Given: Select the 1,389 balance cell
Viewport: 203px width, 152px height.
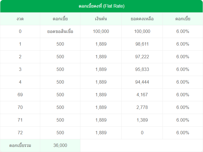Looking at the screenshot, I should point(142,120).
